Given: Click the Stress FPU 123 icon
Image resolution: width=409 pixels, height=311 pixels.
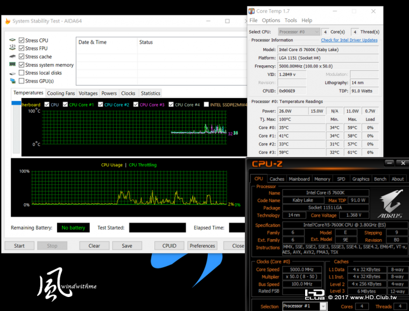Looking at the screenshot, I should [x=12, y=47].
